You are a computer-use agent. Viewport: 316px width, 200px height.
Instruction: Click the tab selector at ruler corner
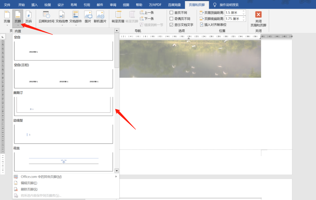click(3, 37)
